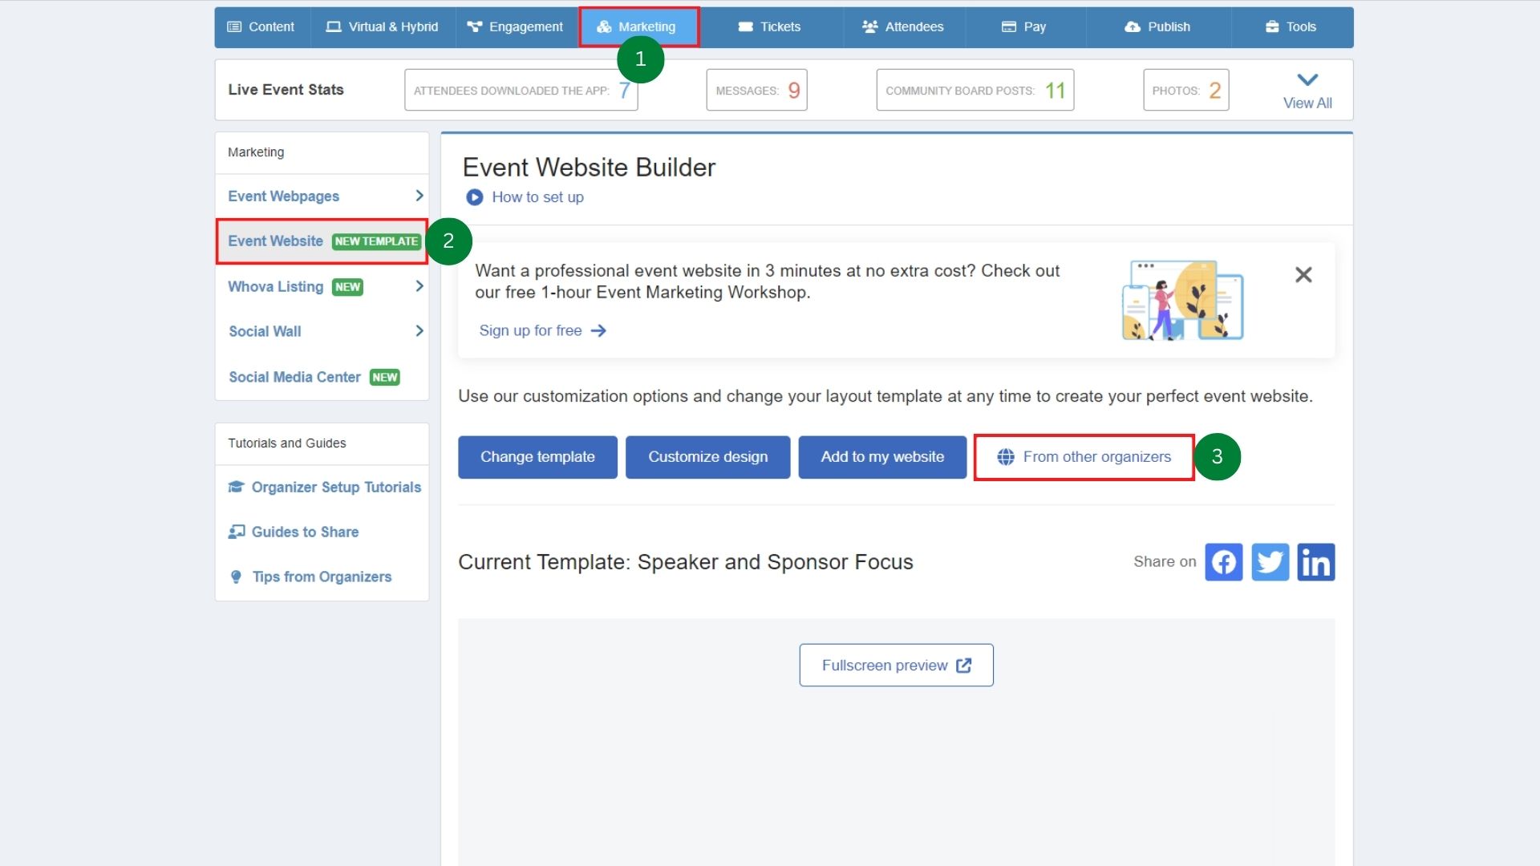
Task: Click the Change template button
Action: [x=537, y=457]
